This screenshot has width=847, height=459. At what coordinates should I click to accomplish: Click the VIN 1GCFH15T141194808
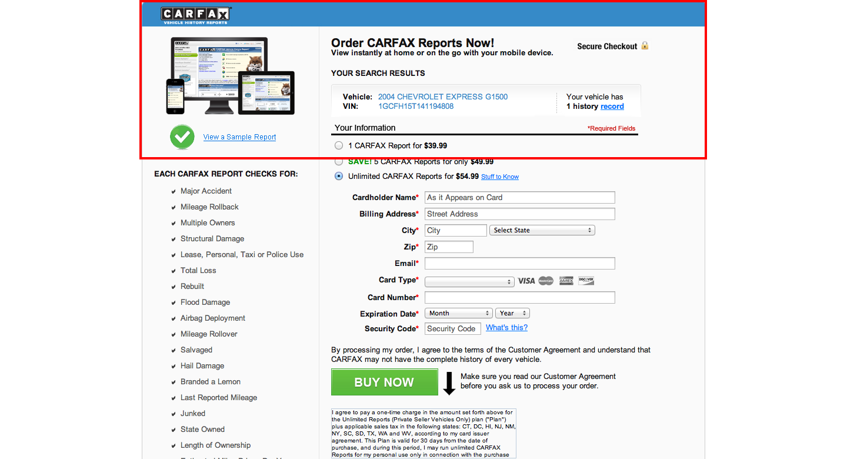coord(416,107)
